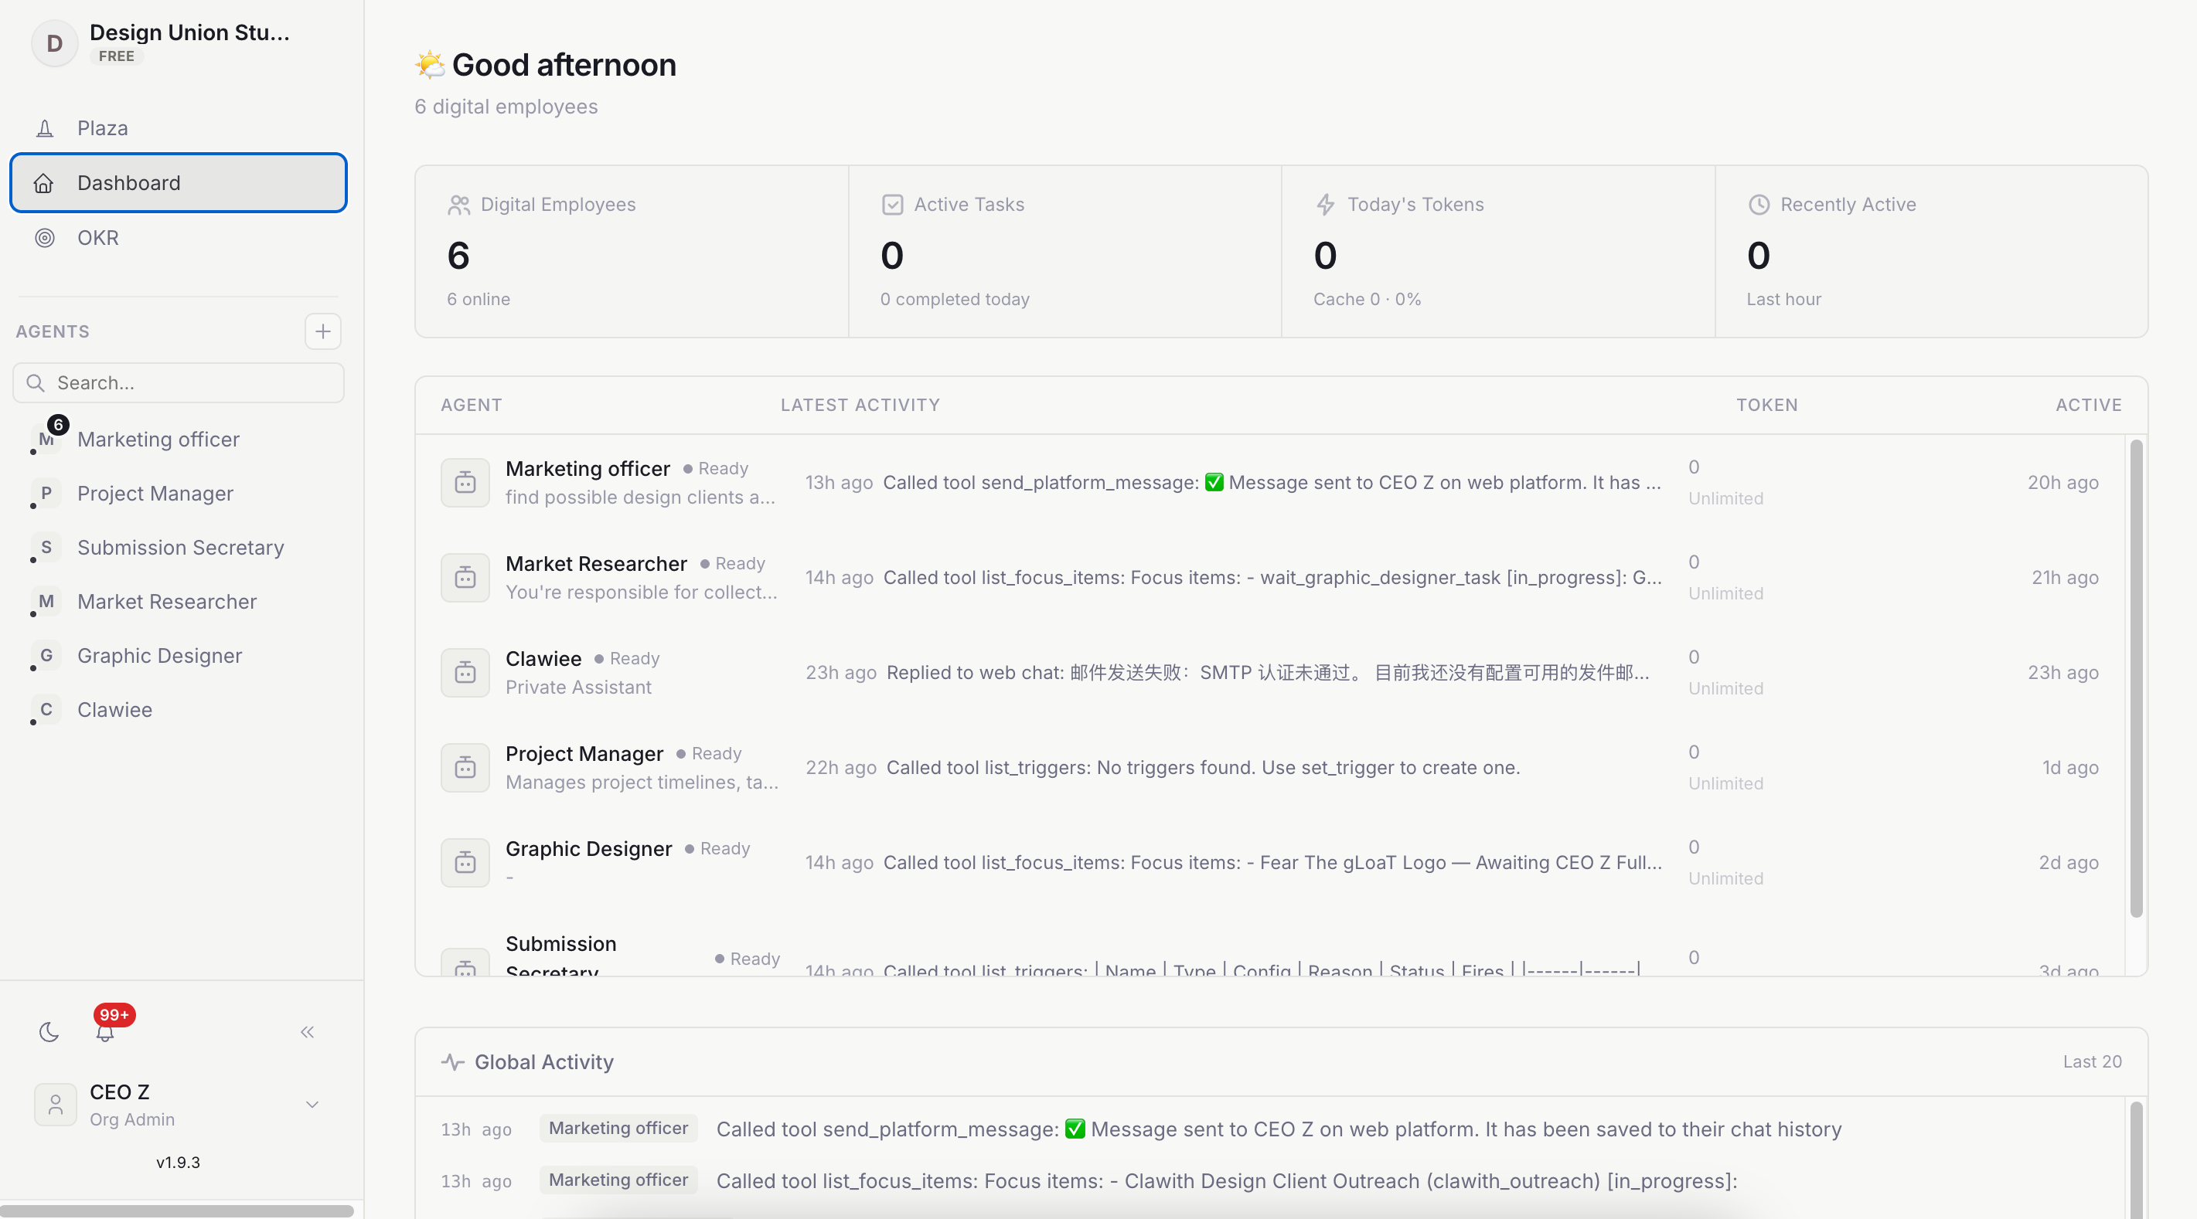The image size is (2197, 1219).
Task: Click the agent table vertical scrollbar
Action: (x=2137, y=678)
